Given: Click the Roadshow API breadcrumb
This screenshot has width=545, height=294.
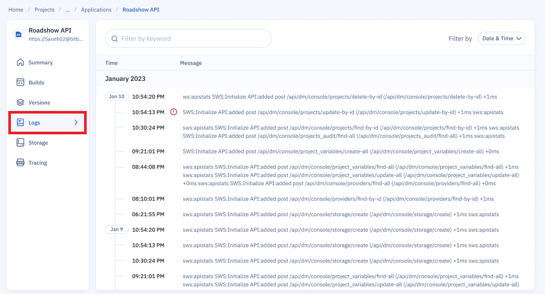Looking at the screenshot, I should click(141, 10).
